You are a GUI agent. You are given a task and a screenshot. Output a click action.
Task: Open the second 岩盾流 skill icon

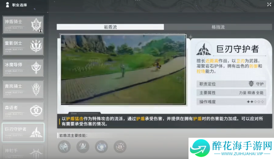[83, 147]
